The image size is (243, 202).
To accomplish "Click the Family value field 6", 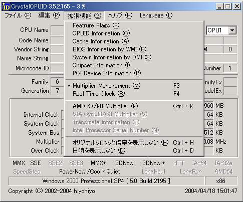I will point(57,82).
